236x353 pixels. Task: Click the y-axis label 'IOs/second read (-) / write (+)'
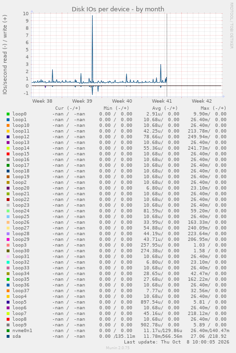pos(5,55)
